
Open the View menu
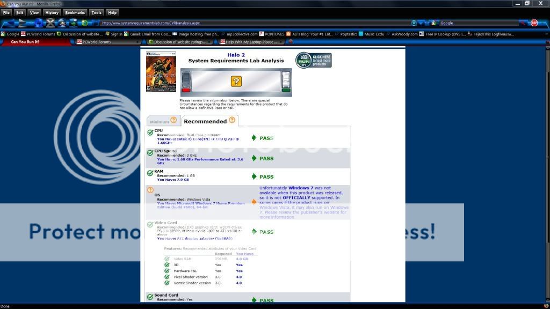pyautogui.click(x=34, y=13)
